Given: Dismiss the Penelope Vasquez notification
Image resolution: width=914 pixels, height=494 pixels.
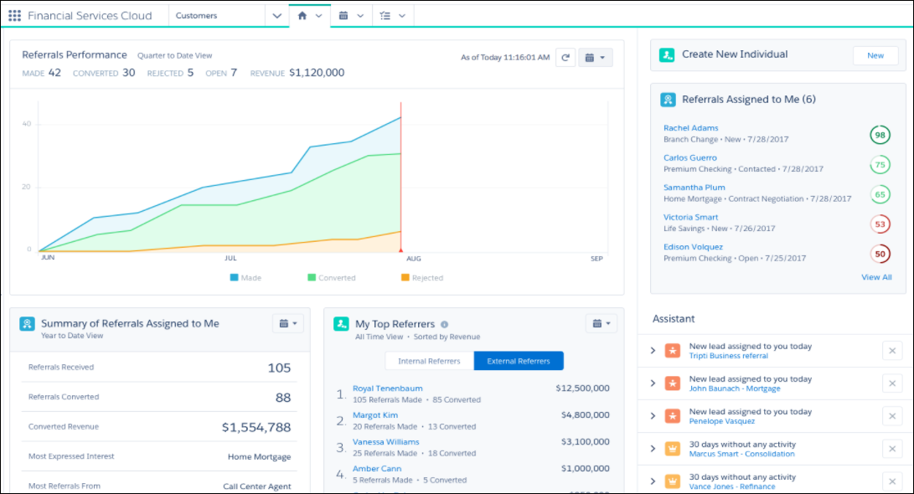Looking at the screenshot, I should (x=892, y=416).
